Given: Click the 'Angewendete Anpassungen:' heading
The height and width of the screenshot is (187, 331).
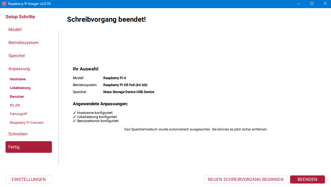Looking at the screenshot, I should [x=100, y=104].
